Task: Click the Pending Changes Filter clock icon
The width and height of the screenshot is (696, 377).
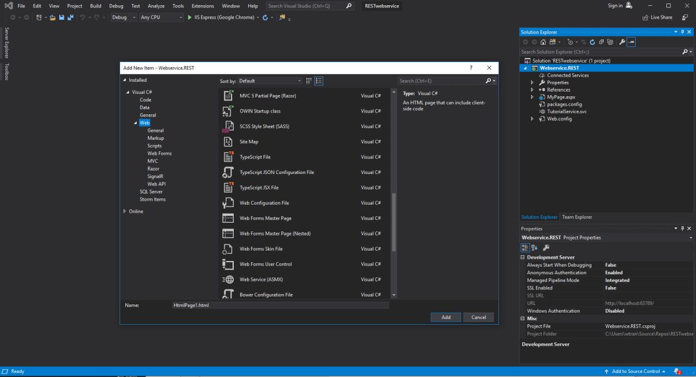Action: 571,42
